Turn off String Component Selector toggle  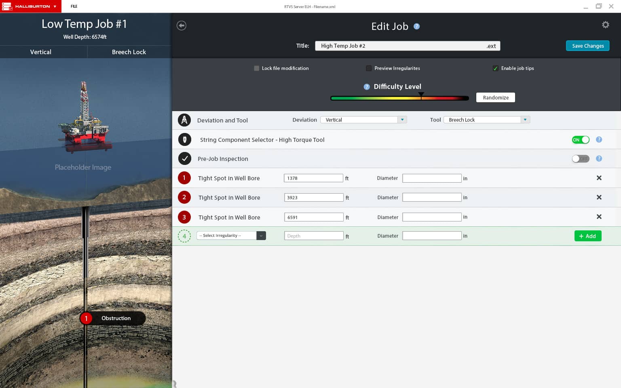tap(580, 140)
